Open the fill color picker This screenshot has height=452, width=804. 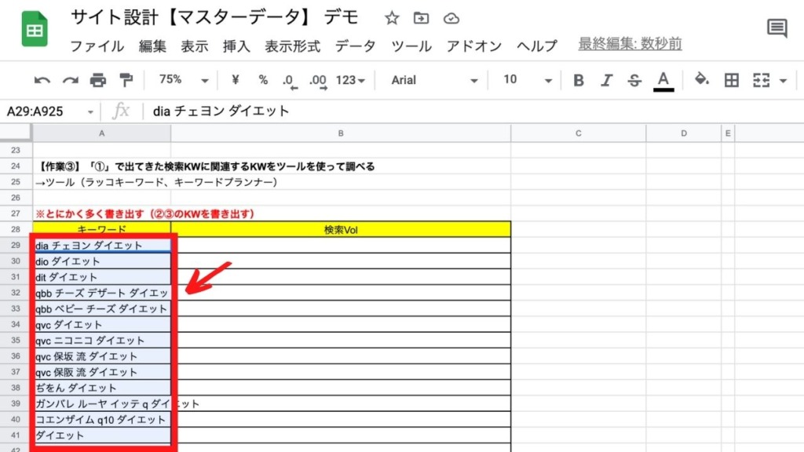tap(701, 80)
